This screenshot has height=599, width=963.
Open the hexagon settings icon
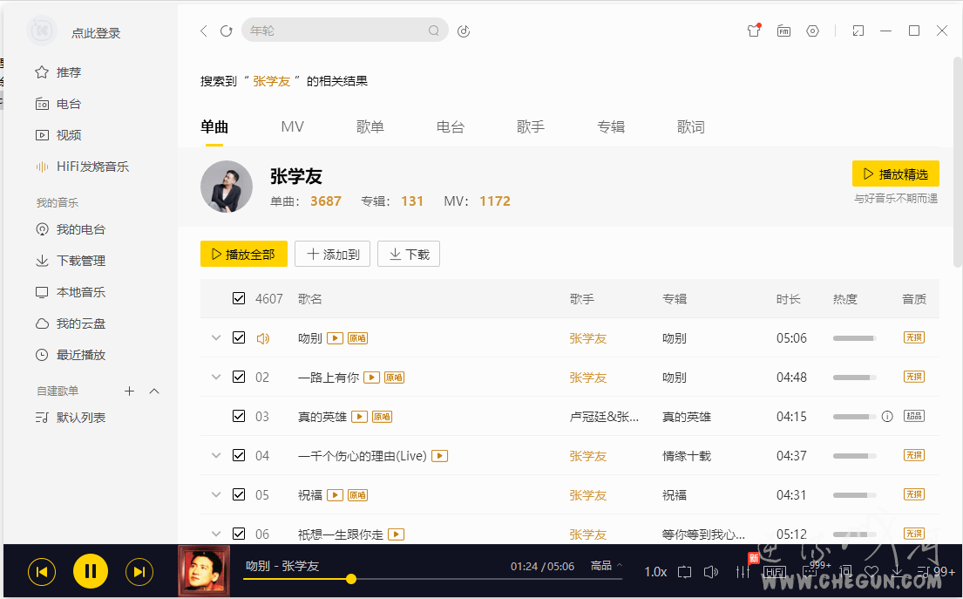[x=812, y=31]
